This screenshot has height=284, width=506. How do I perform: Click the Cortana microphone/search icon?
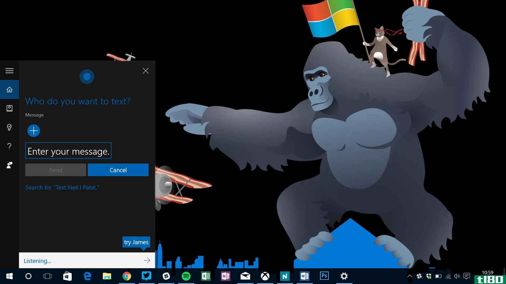[x=28, y=276]
